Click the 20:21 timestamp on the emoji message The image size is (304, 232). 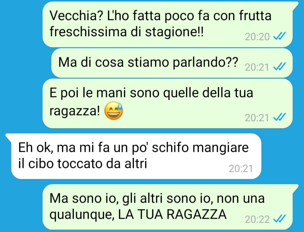tap(257, 117)
